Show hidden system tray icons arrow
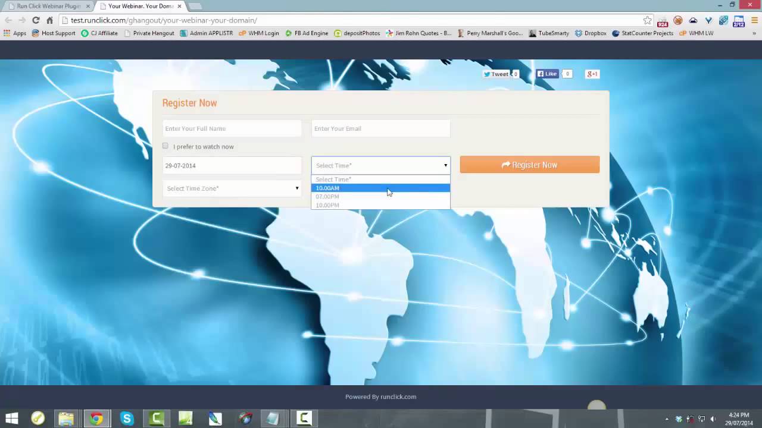 click(667, 419)
